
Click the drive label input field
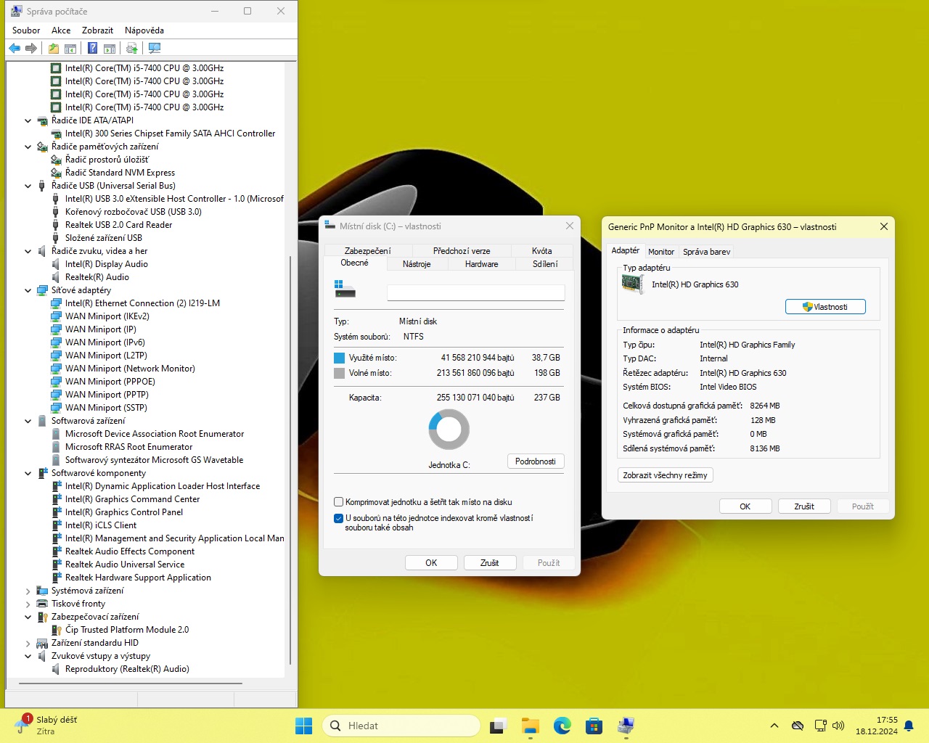(476, 292)
